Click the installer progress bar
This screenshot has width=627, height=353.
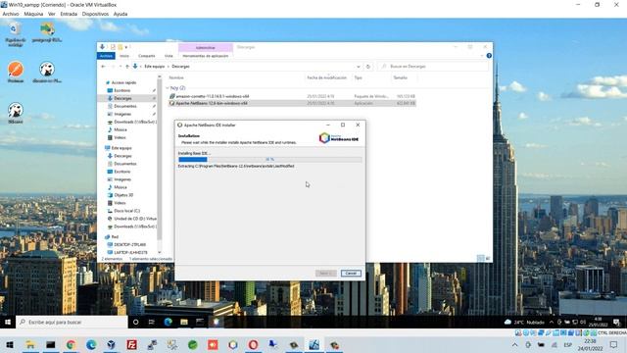pyautogui.click(x=270, y=159)
